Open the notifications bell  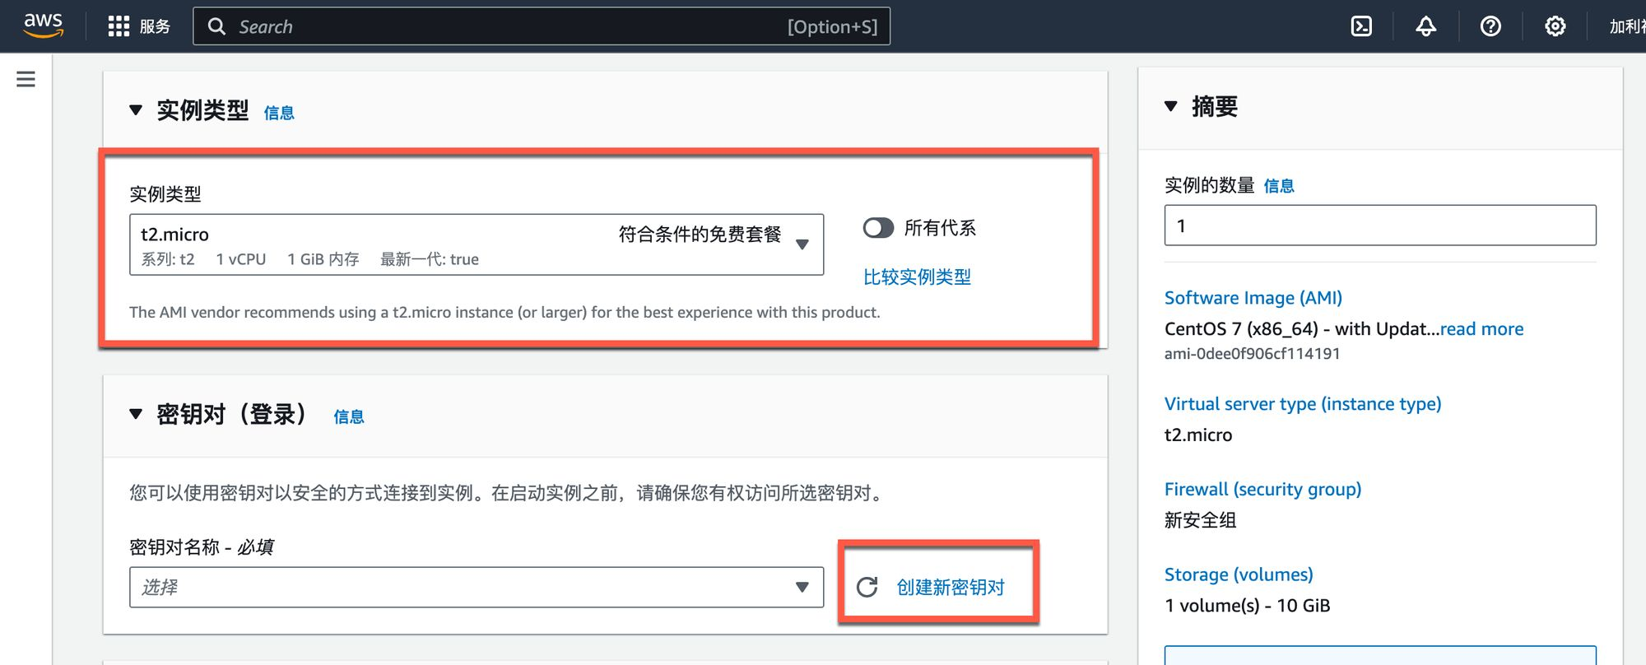click(1425, 26)
